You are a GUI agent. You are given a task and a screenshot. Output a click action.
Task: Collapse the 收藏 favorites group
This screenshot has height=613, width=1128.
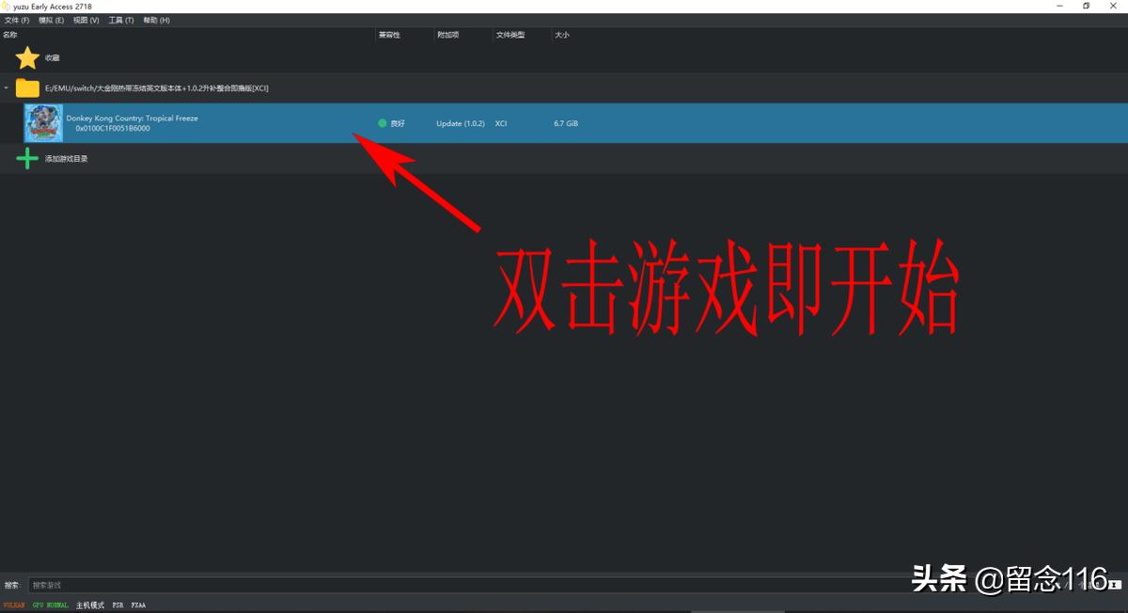[x=51, y=57]
